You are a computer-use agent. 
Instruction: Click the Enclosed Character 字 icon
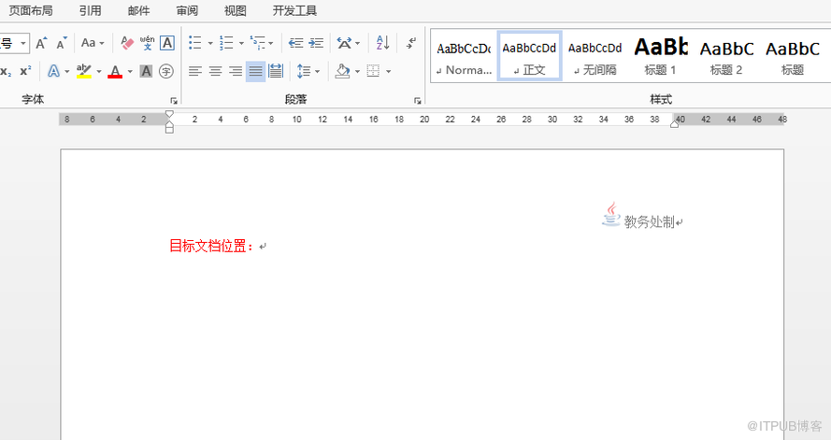click(166, 71)
